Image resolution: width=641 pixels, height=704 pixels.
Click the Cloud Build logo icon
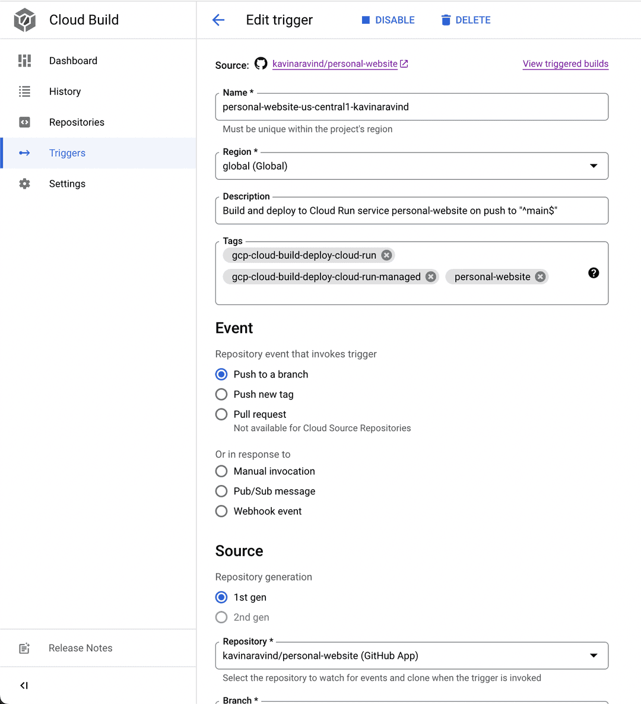click(x=25, y=20)
